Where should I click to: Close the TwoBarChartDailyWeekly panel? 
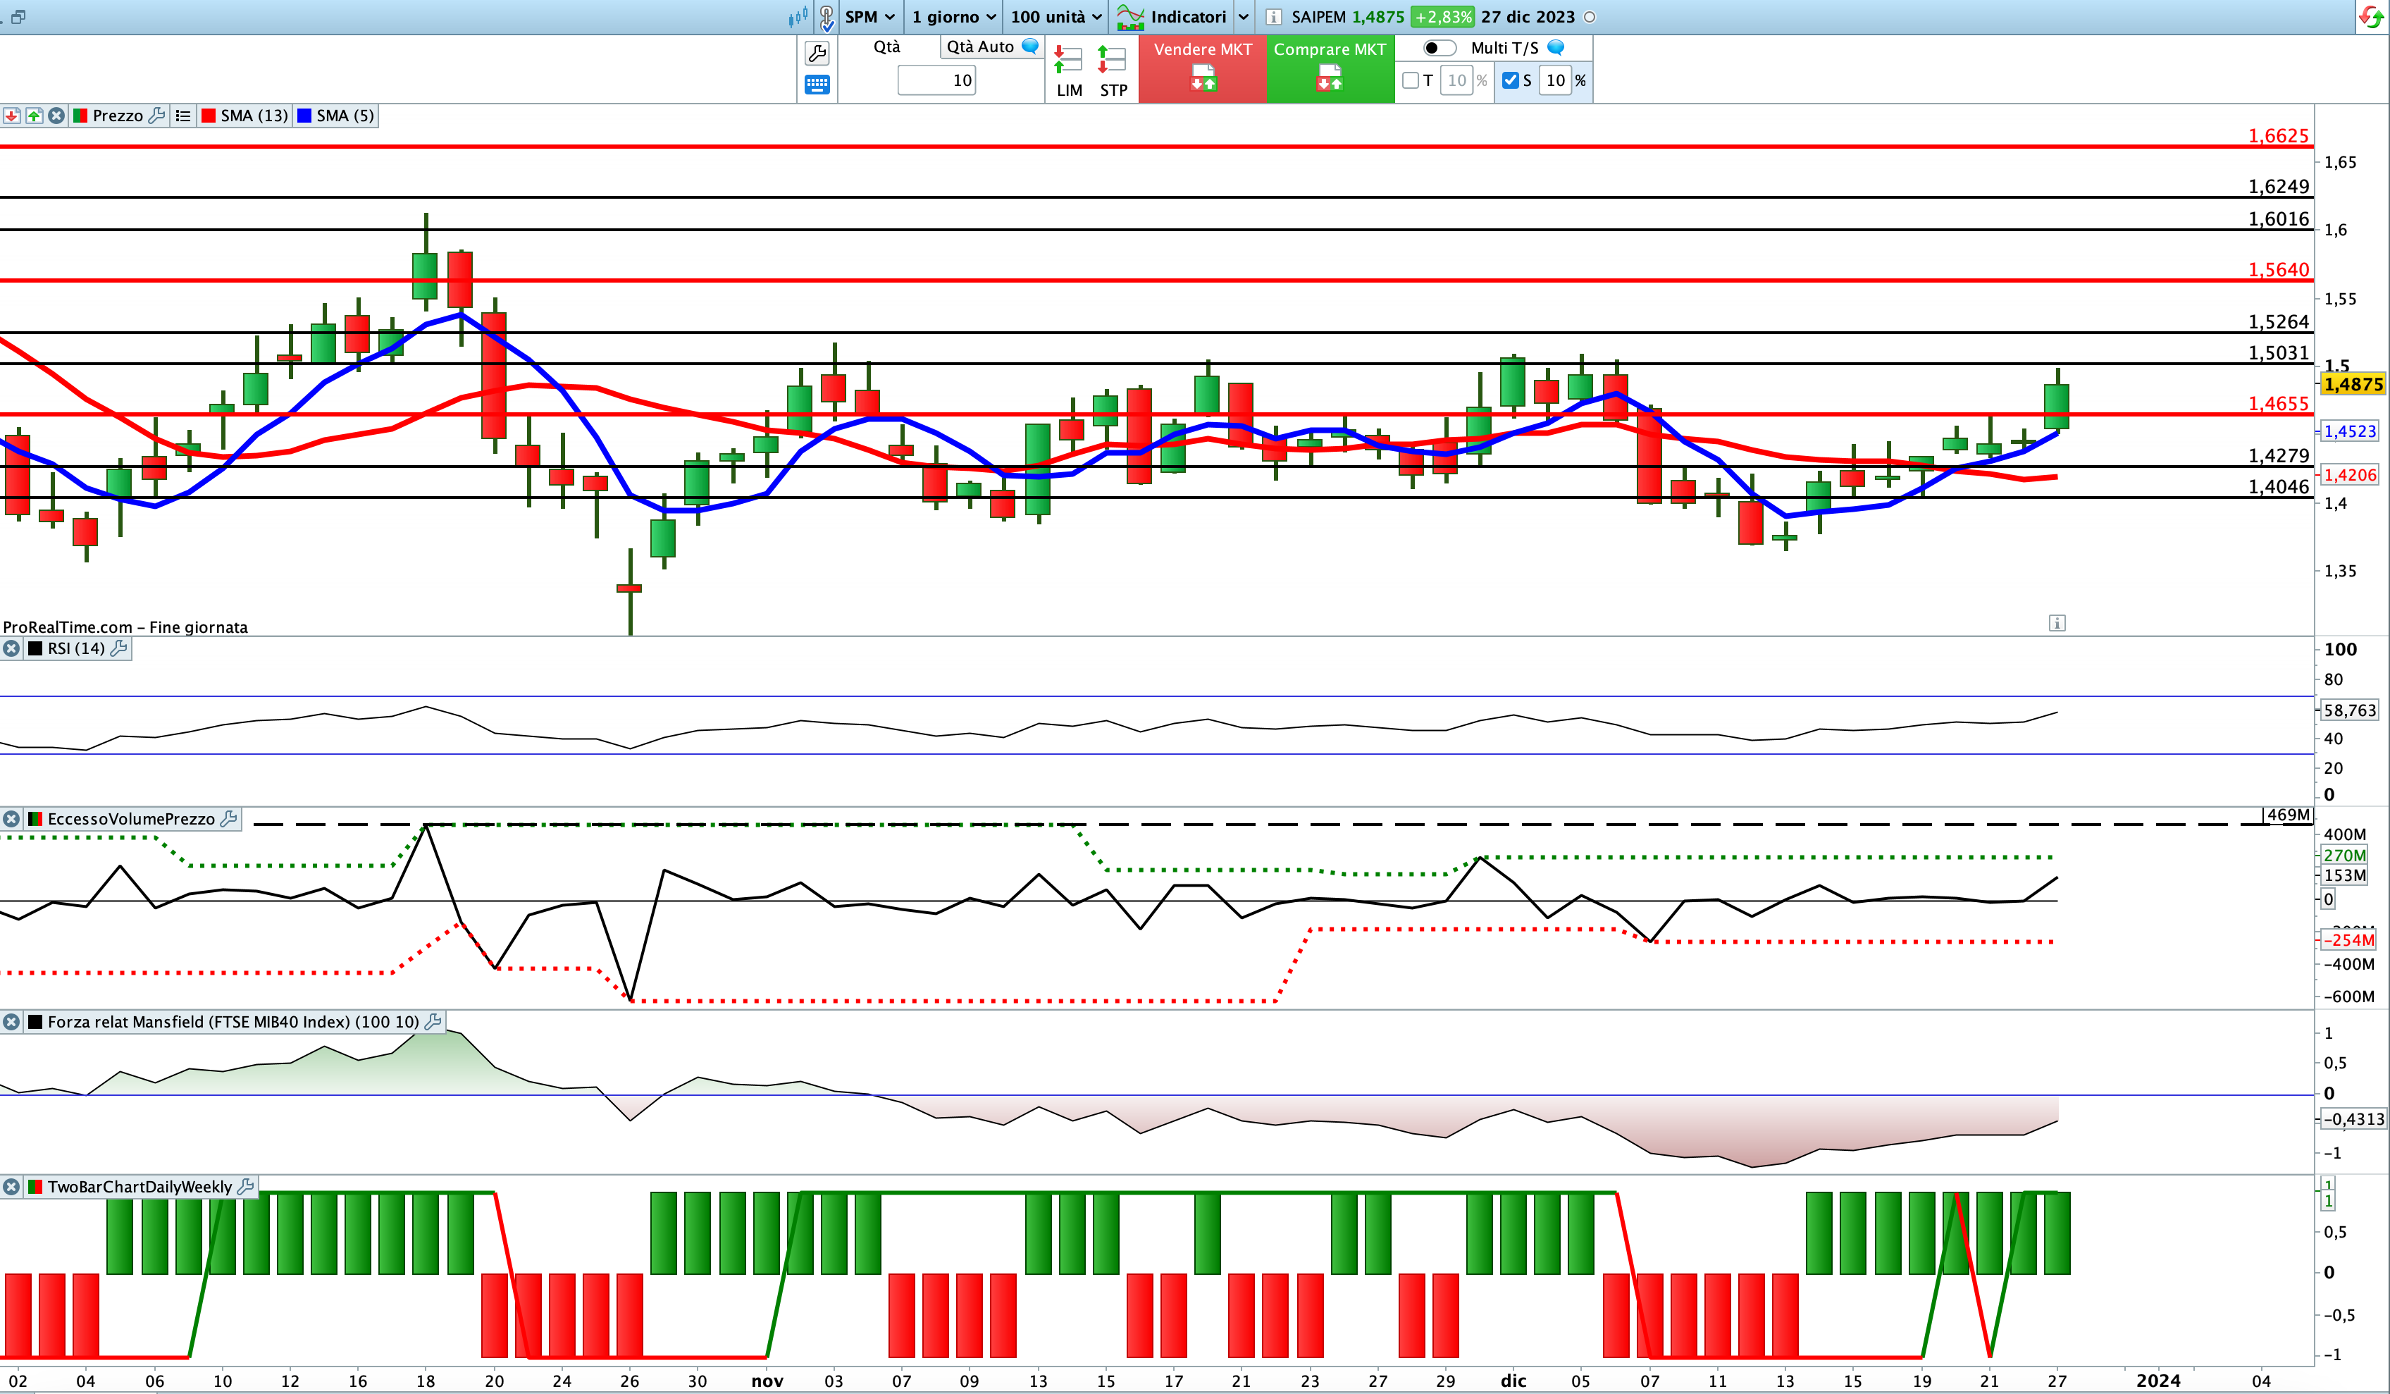click(x=11, y=1186)
